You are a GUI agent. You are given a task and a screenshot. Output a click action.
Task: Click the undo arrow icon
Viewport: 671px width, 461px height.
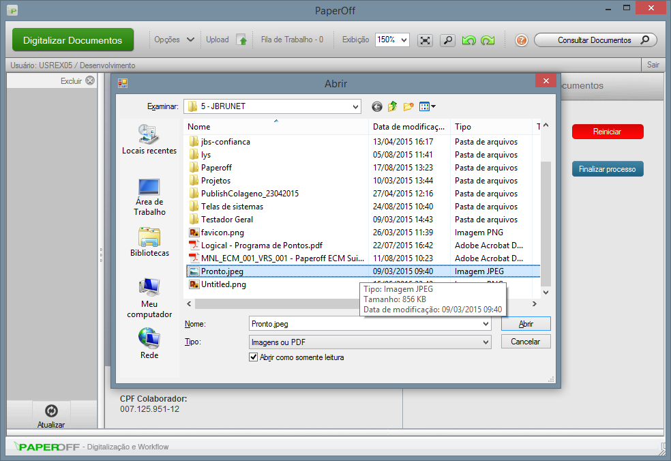point(469,41)
